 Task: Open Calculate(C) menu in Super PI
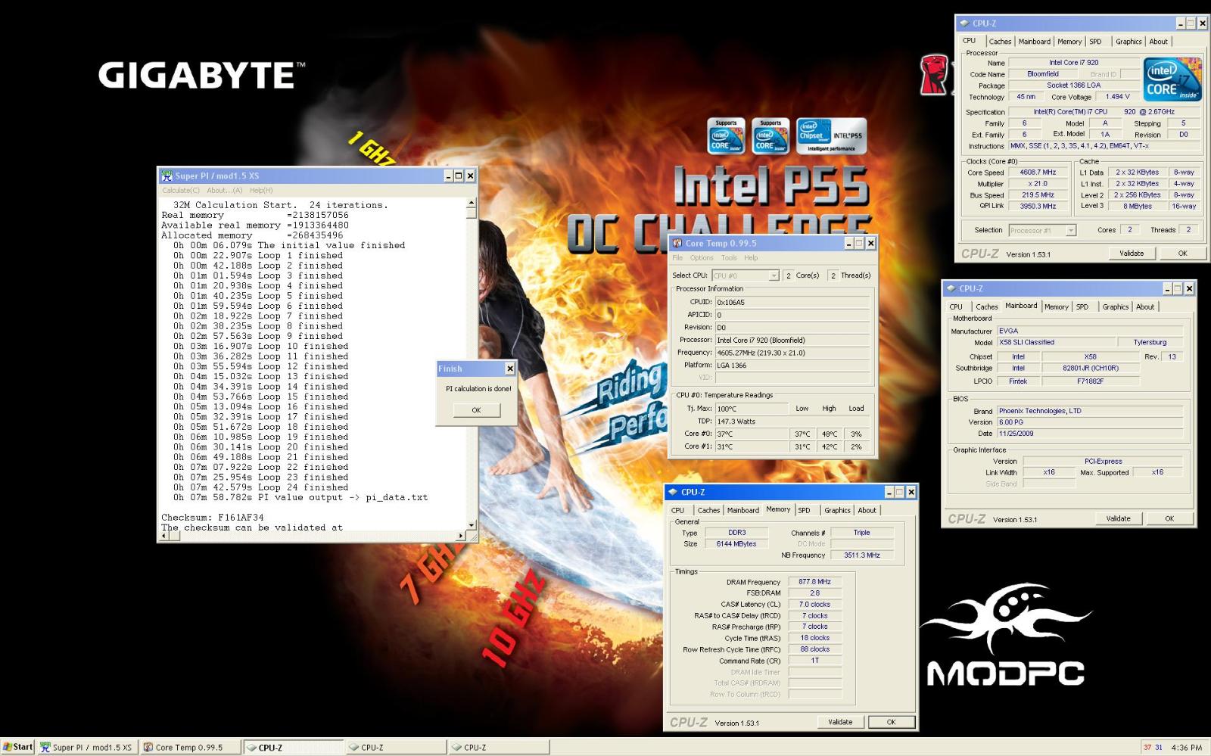pos(181,191)
